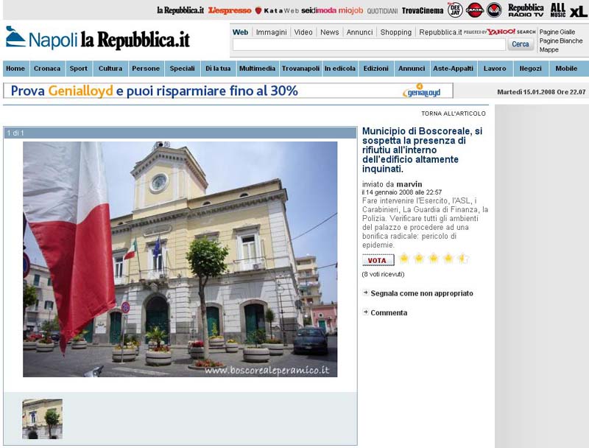Select the town hall gallery thumbnail
The image size is (589, 448).
[x=43, y=419]
